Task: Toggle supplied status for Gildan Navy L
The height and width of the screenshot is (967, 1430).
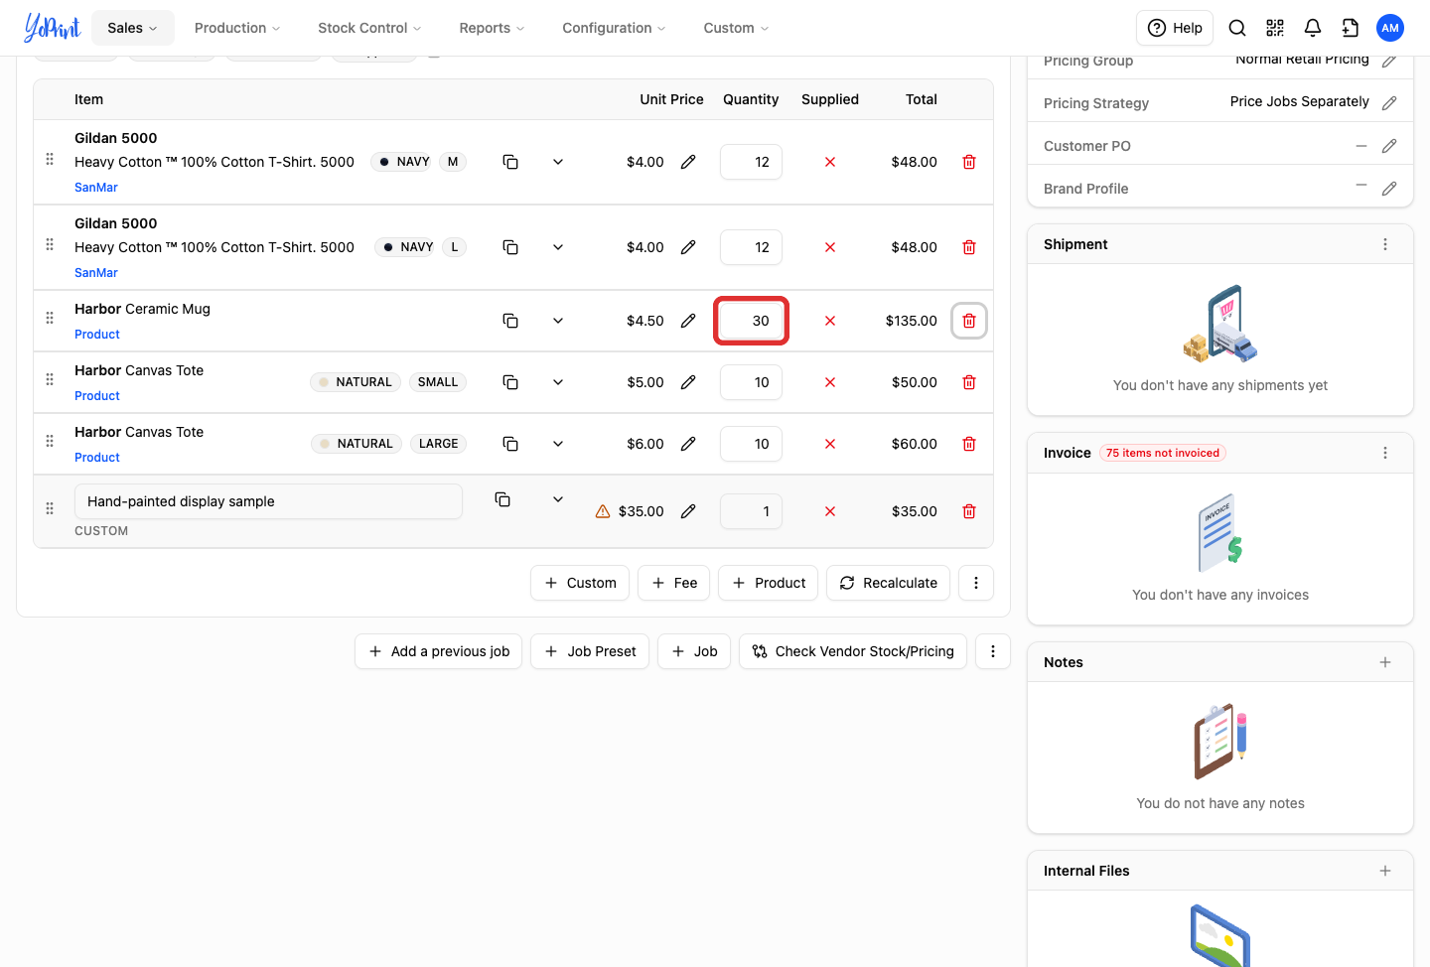Action: (x=830, y=247)
